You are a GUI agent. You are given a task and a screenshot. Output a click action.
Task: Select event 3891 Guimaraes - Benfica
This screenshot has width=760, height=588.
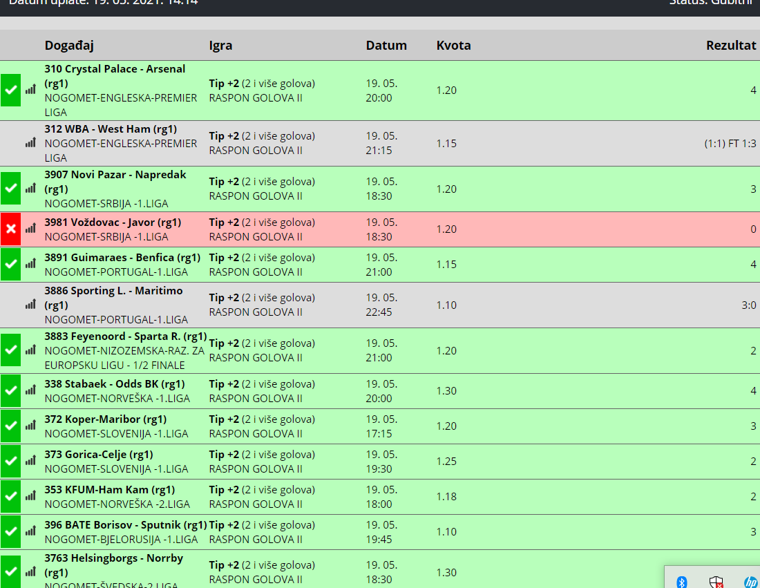[x=122, y=258]
